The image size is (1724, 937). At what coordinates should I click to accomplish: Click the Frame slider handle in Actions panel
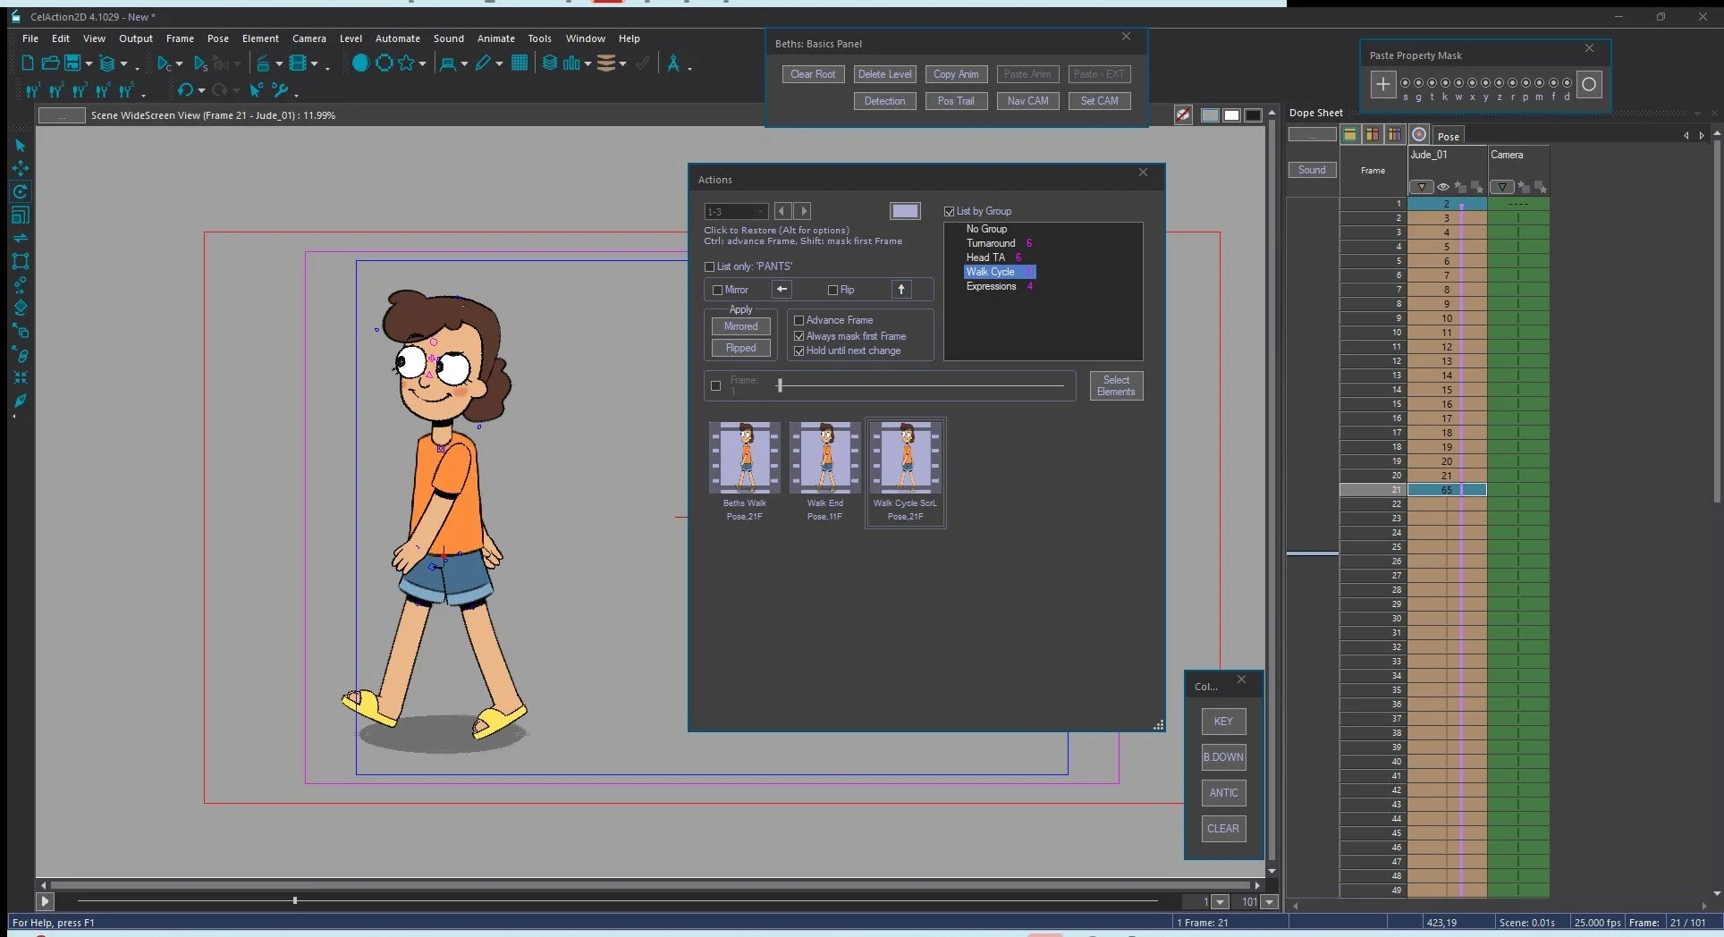[x=780, y=385]
